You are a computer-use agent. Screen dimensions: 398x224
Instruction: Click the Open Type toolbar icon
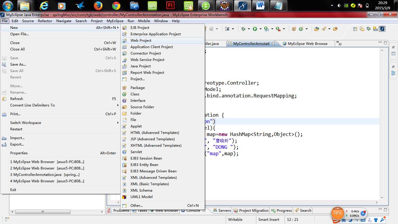pos(316,29)
